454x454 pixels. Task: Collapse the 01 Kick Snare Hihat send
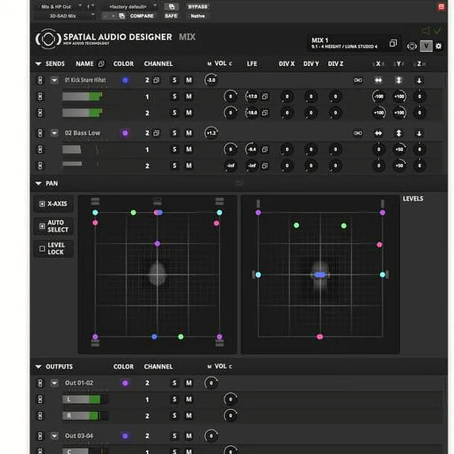pyautogui.click(x=54, y=80)
